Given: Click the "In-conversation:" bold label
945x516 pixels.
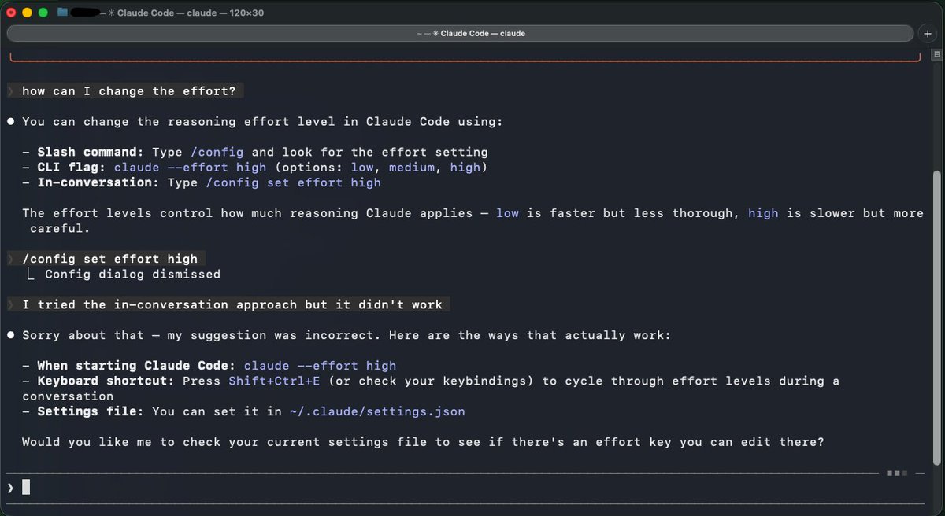Looking at the screenshot, I should [x=98, y=182].
